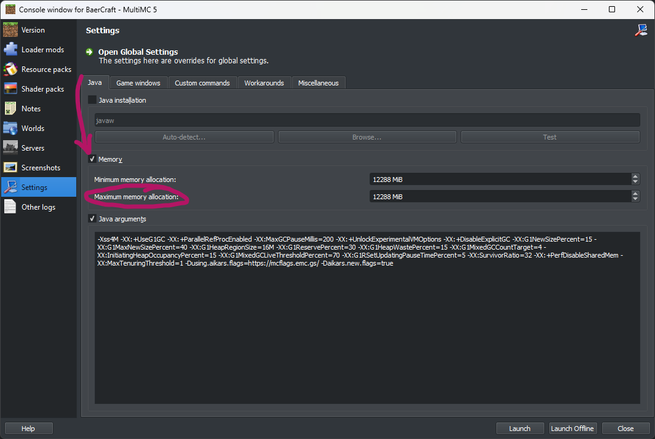This screenshot has width=655, height=439.
Task: Toggle the Java arguments checkbox
Action: click(92, 218)
